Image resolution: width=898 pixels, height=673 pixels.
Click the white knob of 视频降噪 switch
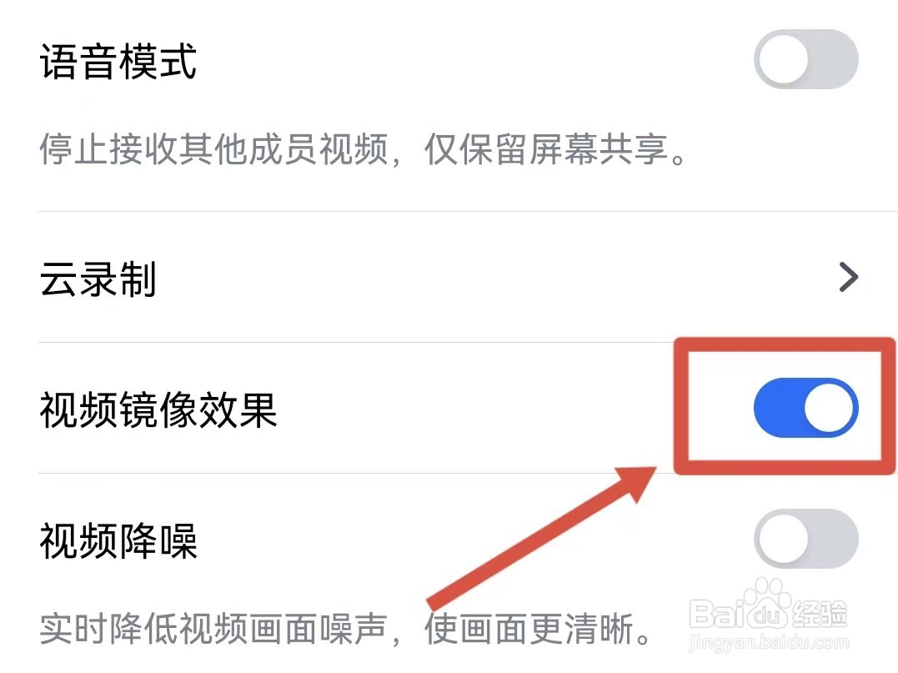pyautogui.click(x=784, y=539)
